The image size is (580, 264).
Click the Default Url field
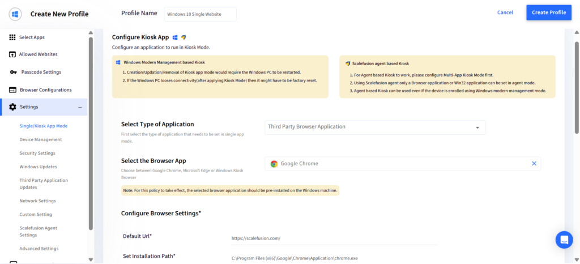pyautogui.click(x=334, y=239)
